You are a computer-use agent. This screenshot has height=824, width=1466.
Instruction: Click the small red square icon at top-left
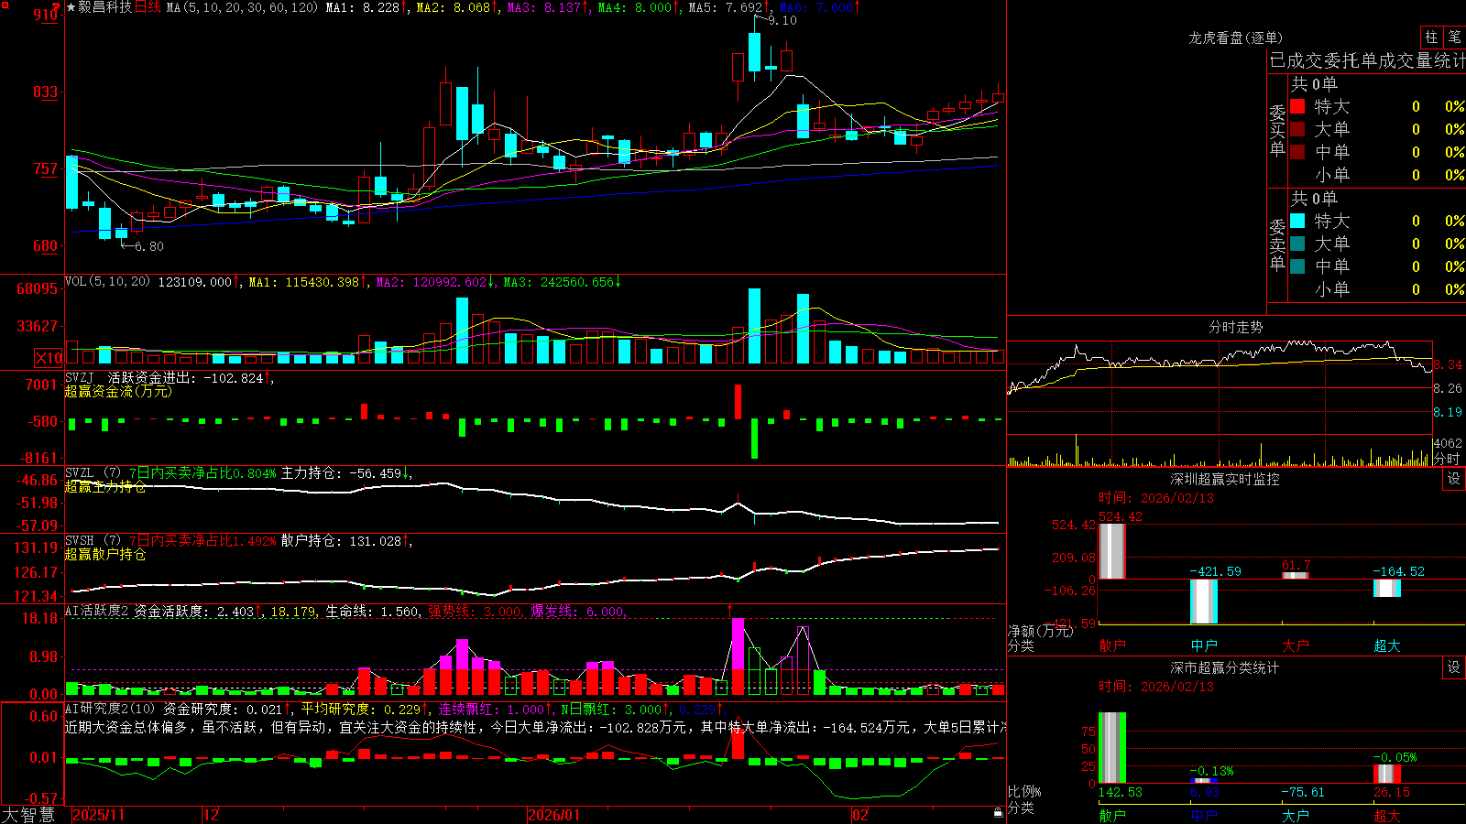(x=5, y=5)
